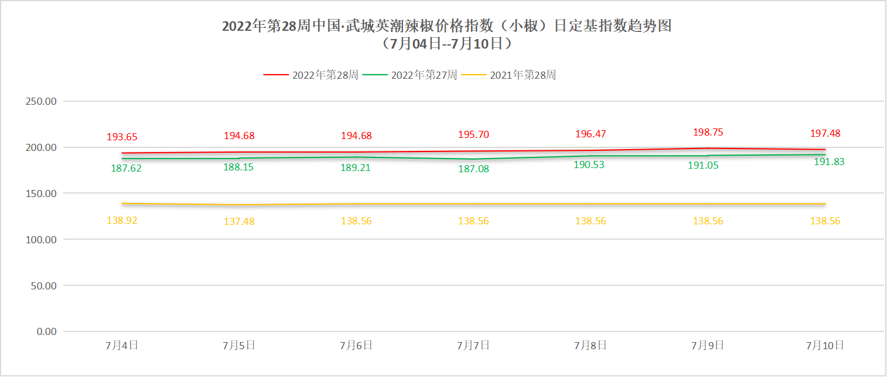
Task: Click the yellow line at 7月4日
Action: click(x=122, y=203)
